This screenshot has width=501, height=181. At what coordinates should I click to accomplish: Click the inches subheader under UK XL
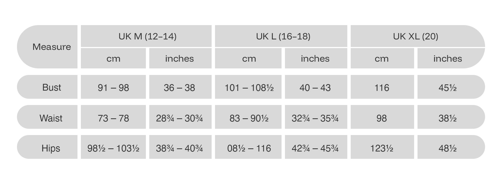[x=448, y=59]
